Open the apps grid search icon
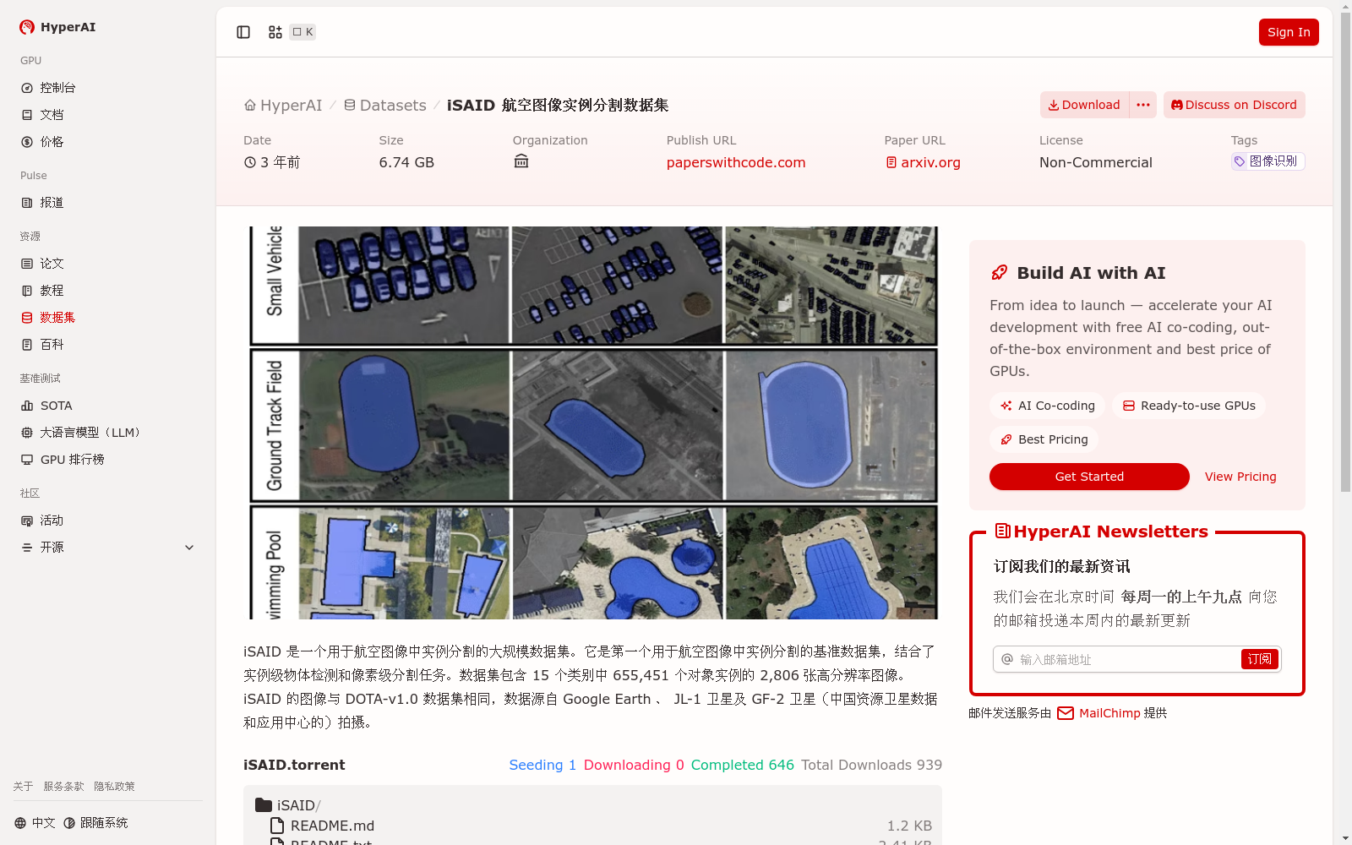 275,32
